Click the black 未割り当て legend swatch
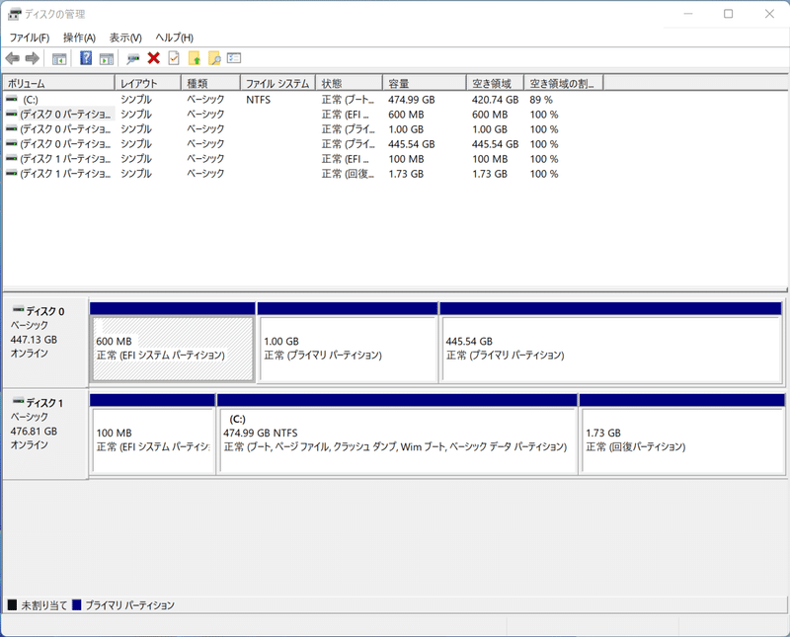 [x=12, y=604]
